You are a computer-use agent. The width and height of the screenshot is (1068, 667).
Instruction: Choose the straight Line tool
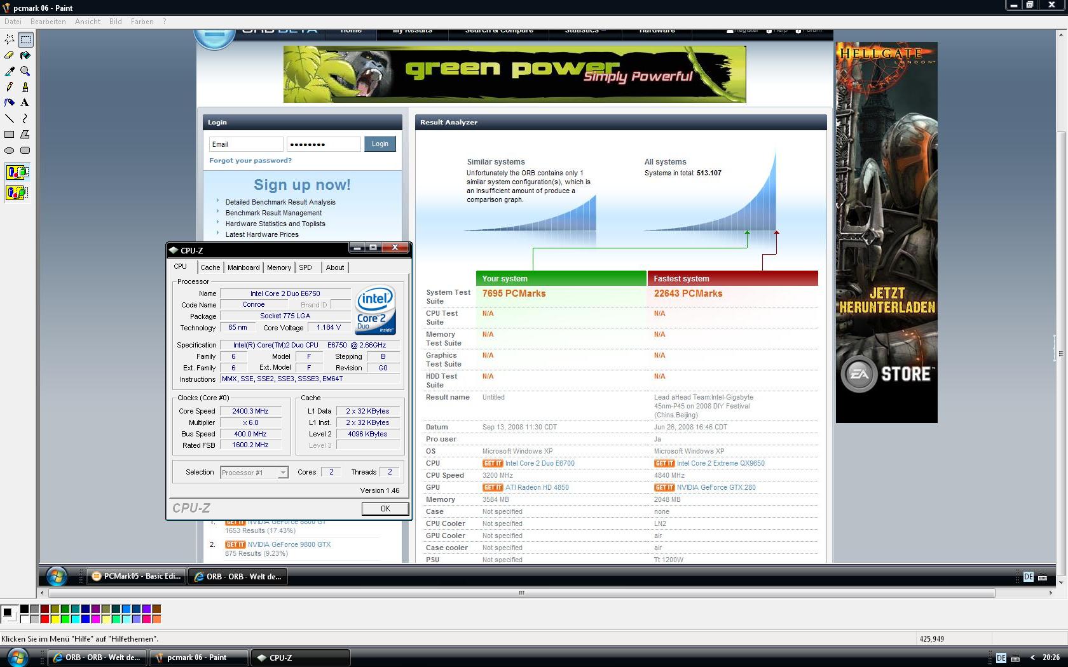pos(10,119)
